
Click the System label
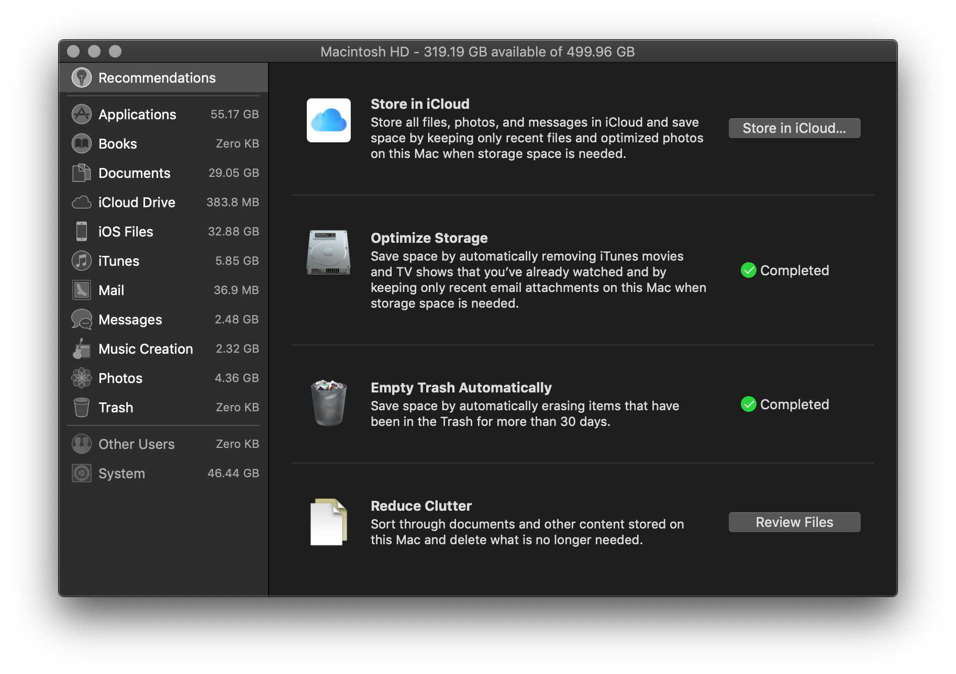[x=121, y=473]
